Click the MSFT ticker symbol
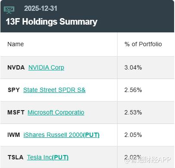This screenshot has width=175, height=168. click(16, 112)
